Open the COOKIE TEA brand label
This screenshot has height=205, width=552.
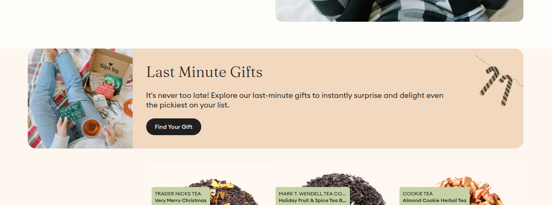tap(418, 194)
